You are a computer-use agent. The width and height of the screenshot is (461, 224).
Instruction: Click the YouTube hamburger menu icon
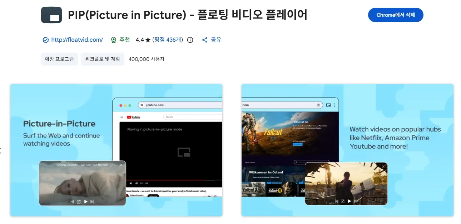pos(122,117)
